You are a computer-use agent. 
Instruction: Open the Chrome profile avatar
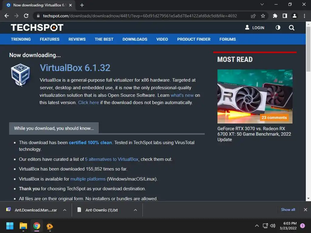295,16
